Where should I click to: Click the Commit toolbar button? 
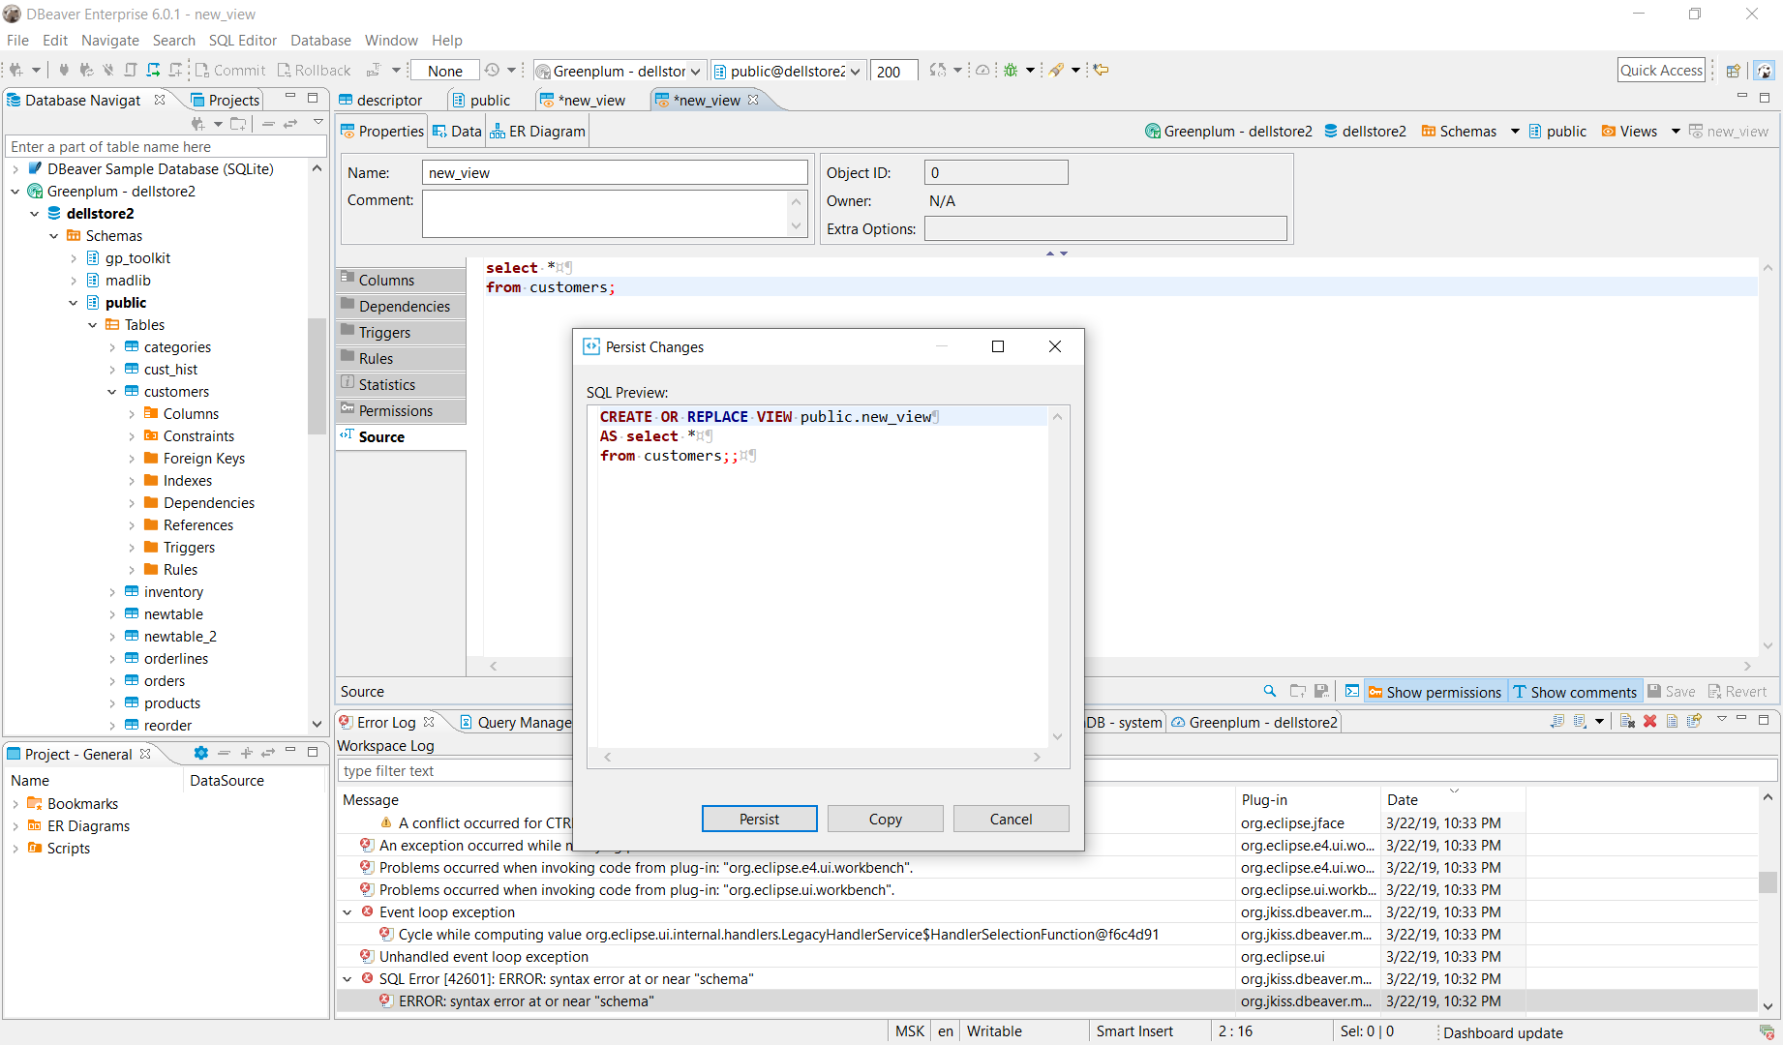coord(230,71)
